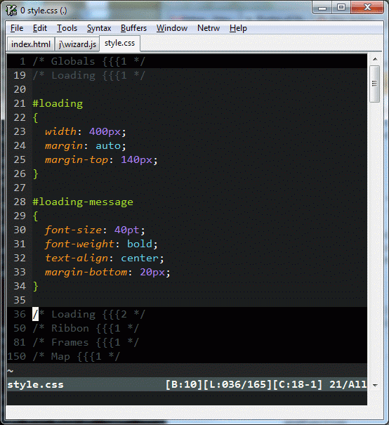Expand the folded Loading {{{2 section
The image size is (389, 425).
187,314
